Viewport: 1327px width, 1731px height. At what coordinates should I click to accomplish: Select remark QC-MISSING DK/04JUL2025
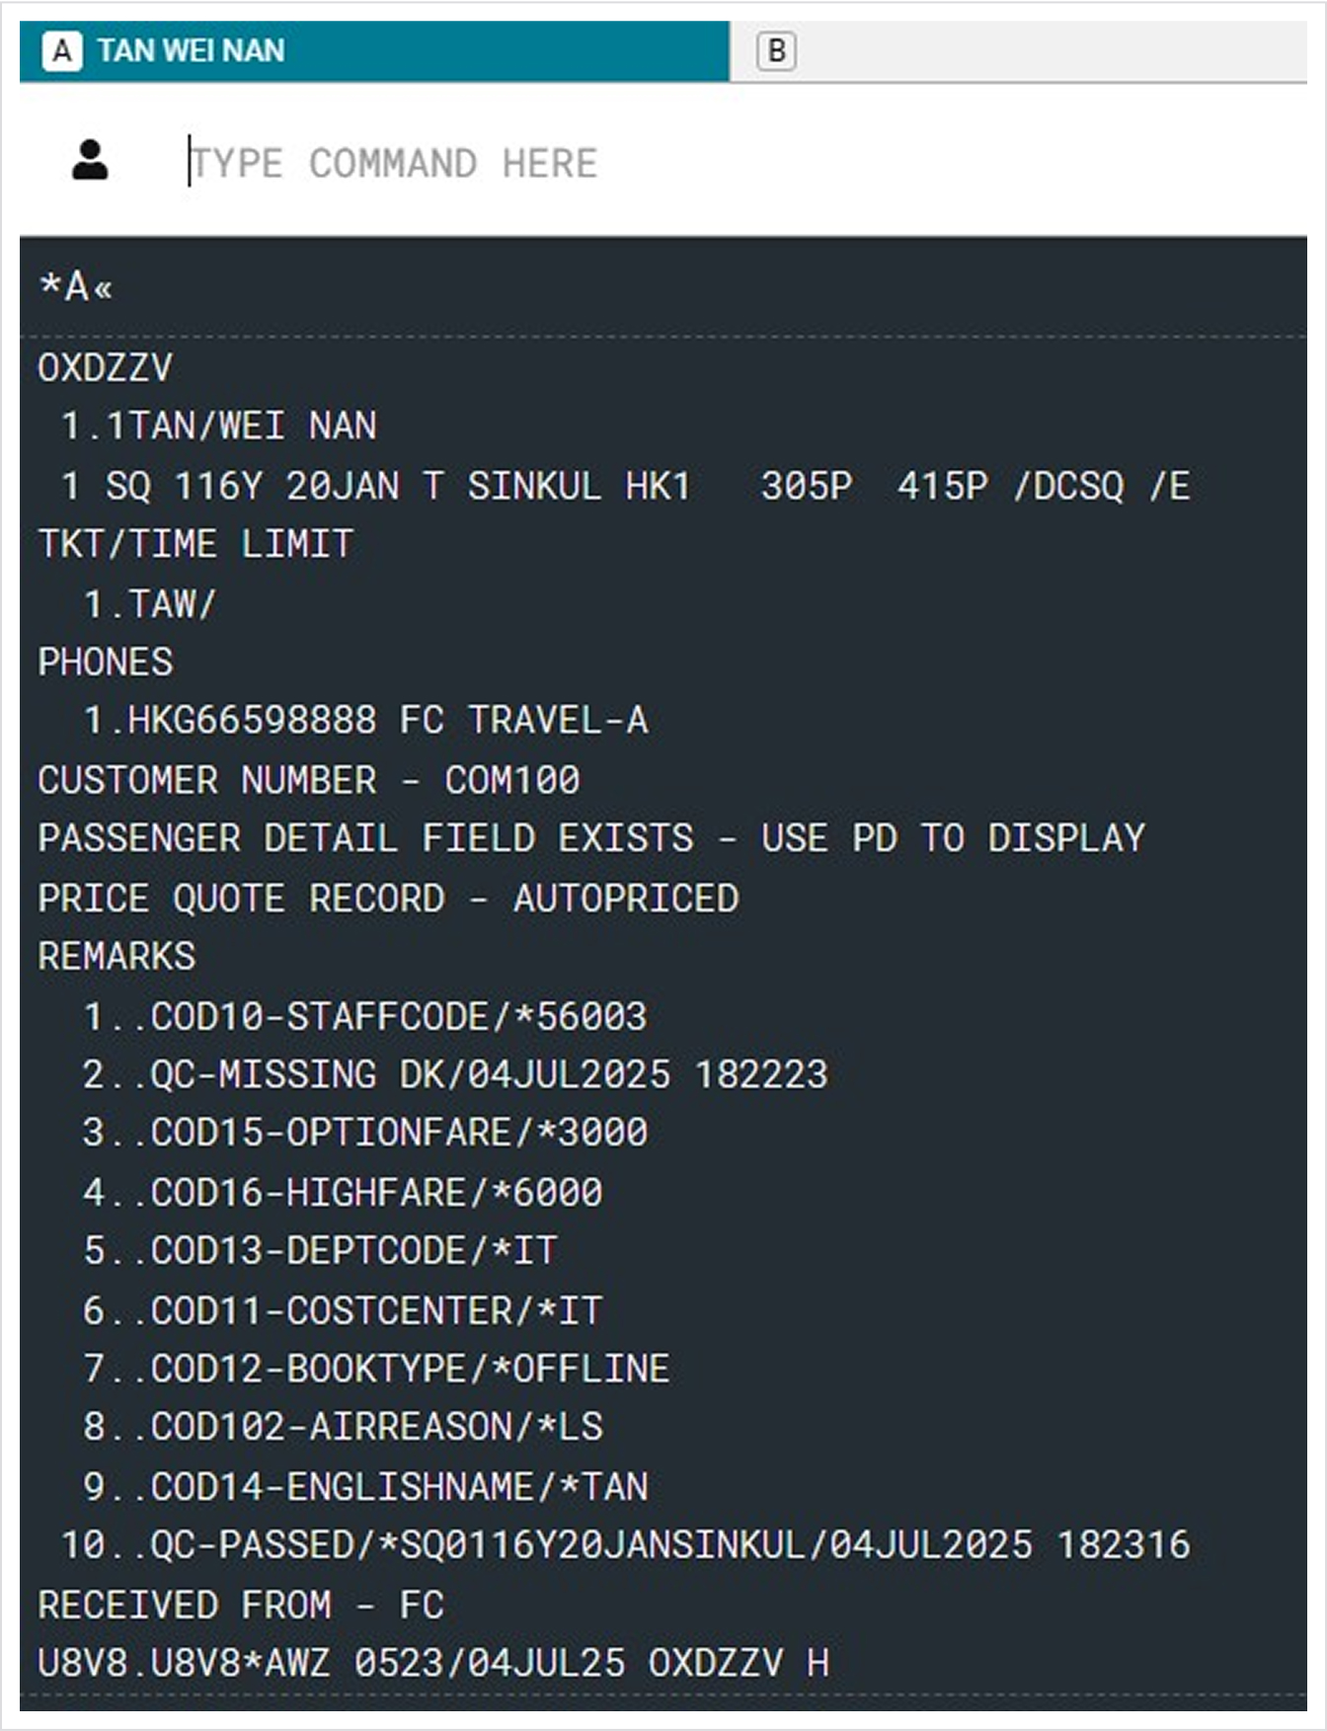(455, 1075)
